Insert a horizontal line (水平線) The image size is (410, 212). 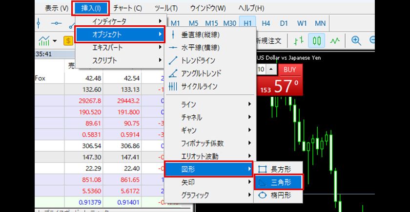click(200, 48)
